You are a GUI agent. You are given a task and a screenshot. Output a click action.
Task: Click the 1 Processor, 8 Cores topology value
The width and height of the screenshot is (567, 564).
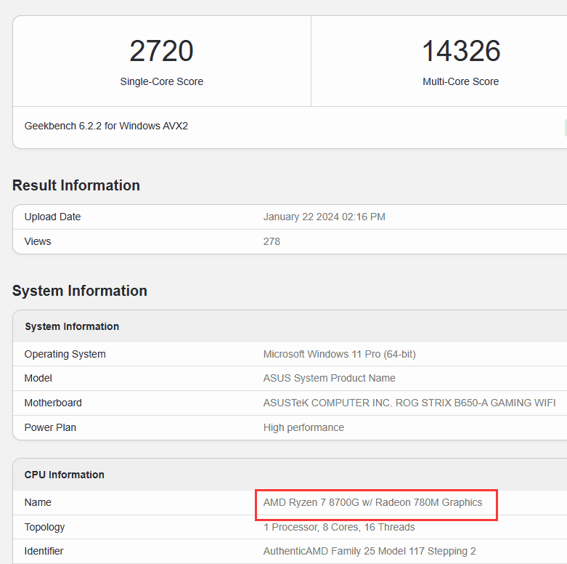tap(339, 527)
